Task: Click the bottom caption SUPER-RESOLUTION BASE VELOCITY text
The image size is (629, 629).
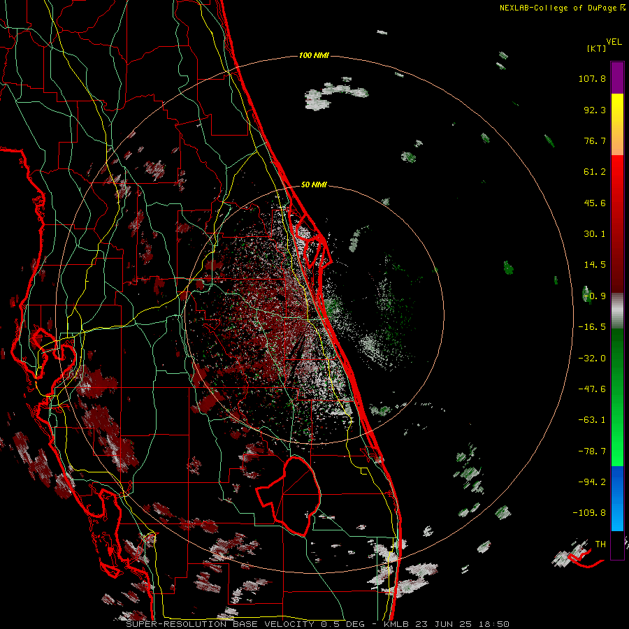Action: tap(220, 624)
